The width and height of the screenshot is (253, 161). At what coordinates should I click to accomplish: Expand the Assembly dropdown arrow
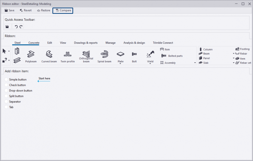tap(195, 63)
